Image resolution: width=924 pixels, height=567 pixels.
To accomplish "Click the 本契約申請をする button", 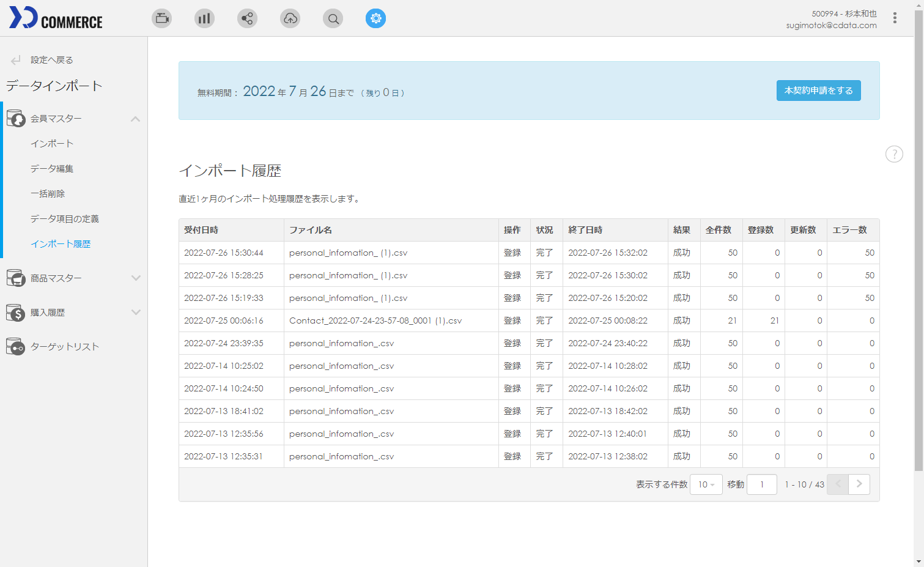I will pos(818,91).
